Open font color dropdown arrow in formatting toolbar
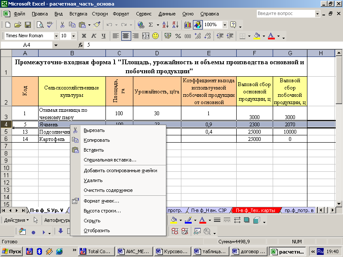Image resolution: width=343 pixels, height=257 pixels. (x=278, y=36)
